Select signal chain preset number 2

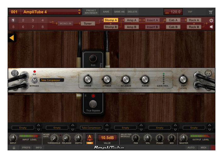point(23,20)
